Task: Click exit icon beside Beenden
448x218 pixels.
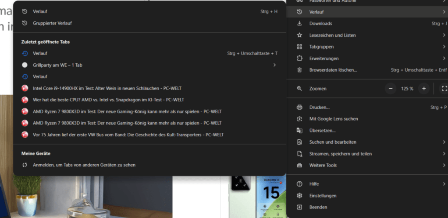Action: point(299,207)
